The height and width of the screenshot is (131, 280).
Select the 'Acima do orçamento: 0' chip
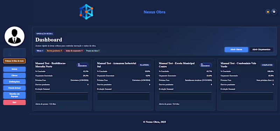tap(74, 51)
